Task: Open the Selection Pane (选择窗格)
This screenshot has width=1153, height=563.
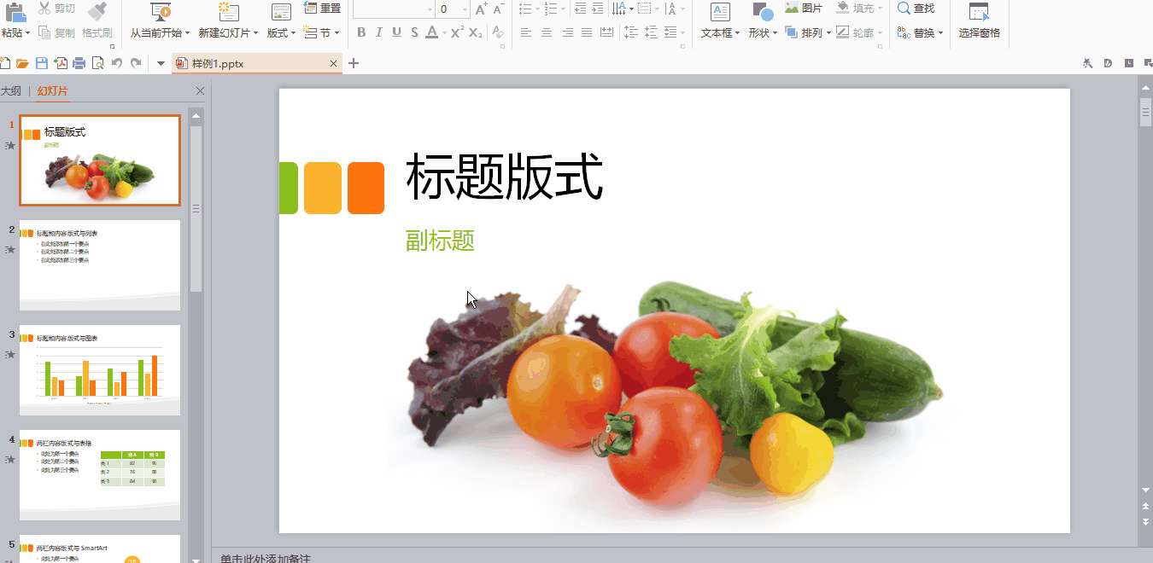Action: [979, 21]
